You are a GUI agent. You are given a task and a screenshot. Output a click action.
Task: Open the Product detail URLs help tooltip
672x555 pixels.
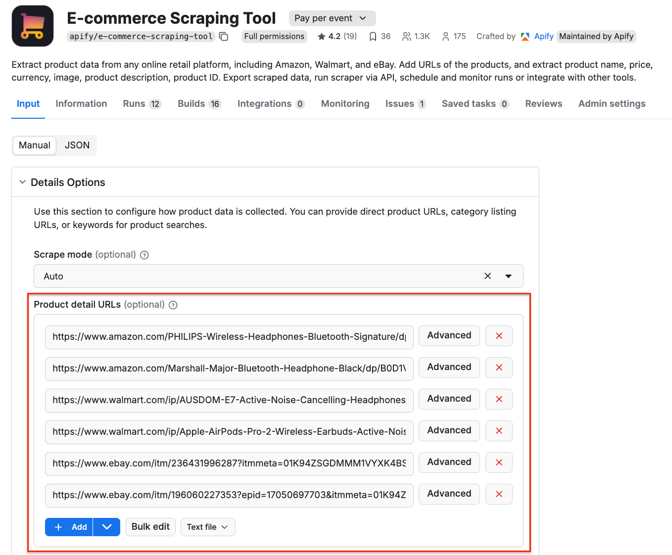point(173,305)
